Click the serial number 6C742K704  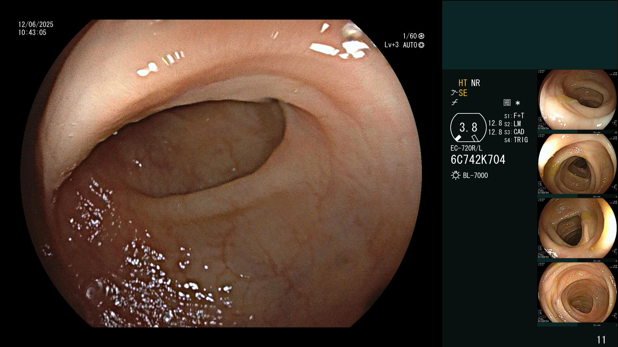(x=478, y=160)
